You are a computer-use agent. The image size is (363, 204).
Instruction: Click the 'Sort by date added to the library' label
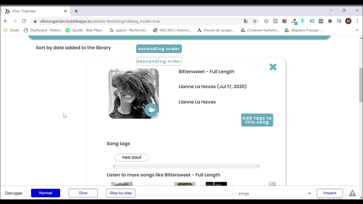pyautogui.click(x=73, y=48)
